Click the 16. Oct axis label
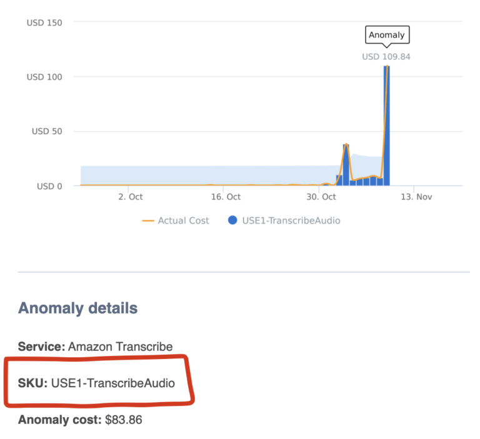480x439 pixels. [x=226, y=197]
